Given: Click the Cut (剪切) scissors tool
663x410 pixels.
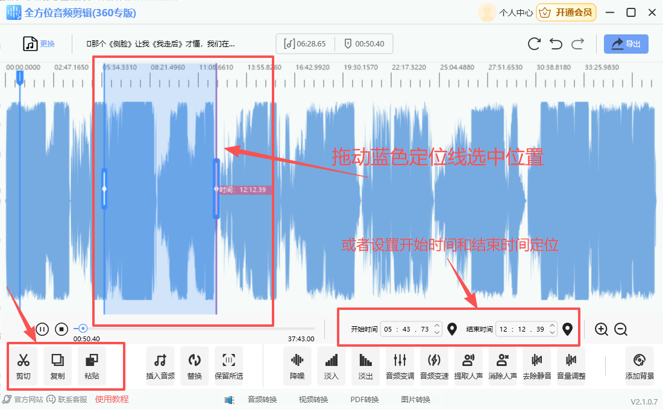Looking at the screenshot, I should pyautogui.click(x=24, y=366).
